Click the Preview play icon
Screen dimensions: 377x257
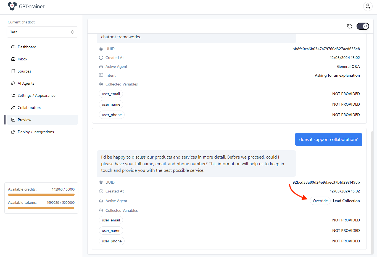click(13, 120)
